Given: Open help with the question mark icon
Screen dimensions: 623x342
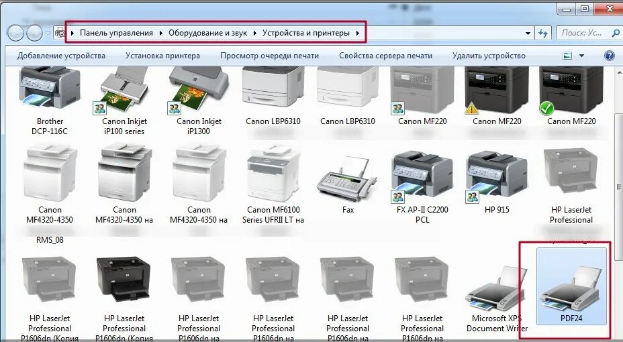Looking at the screenshot, I should pos(609,56).
